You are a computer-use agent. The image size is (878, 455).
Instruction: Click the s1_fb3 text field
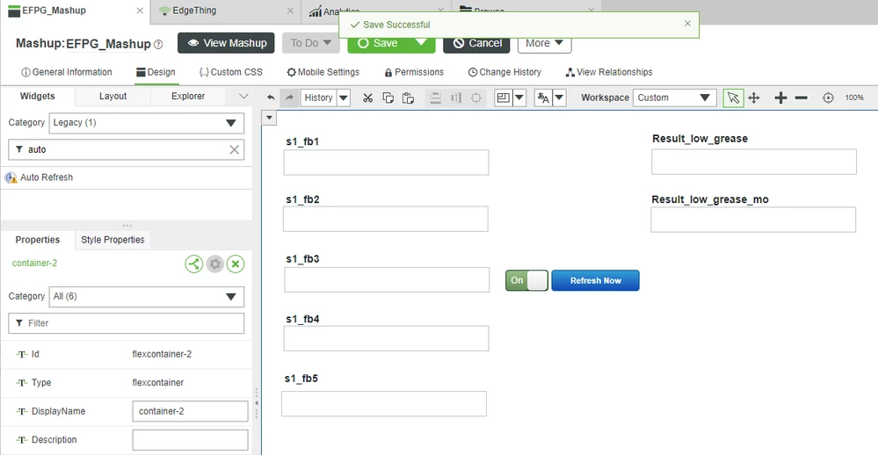(387, 279)
